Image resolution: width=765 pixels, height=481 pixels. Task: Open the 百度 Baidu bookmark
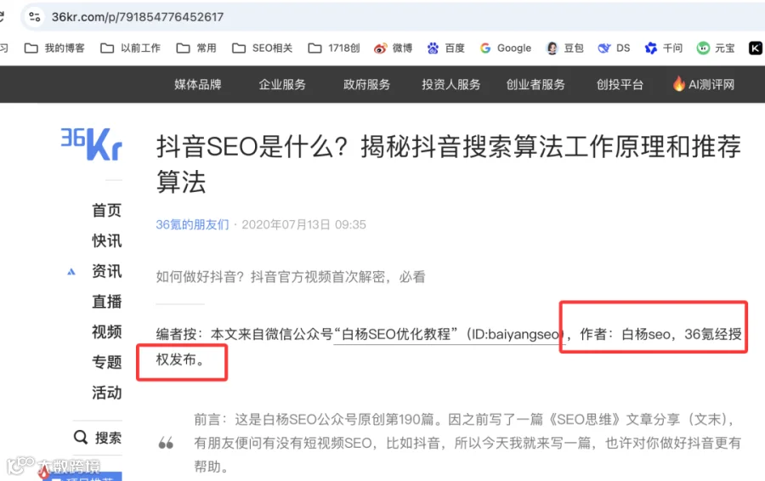click(x=446, y=48)
